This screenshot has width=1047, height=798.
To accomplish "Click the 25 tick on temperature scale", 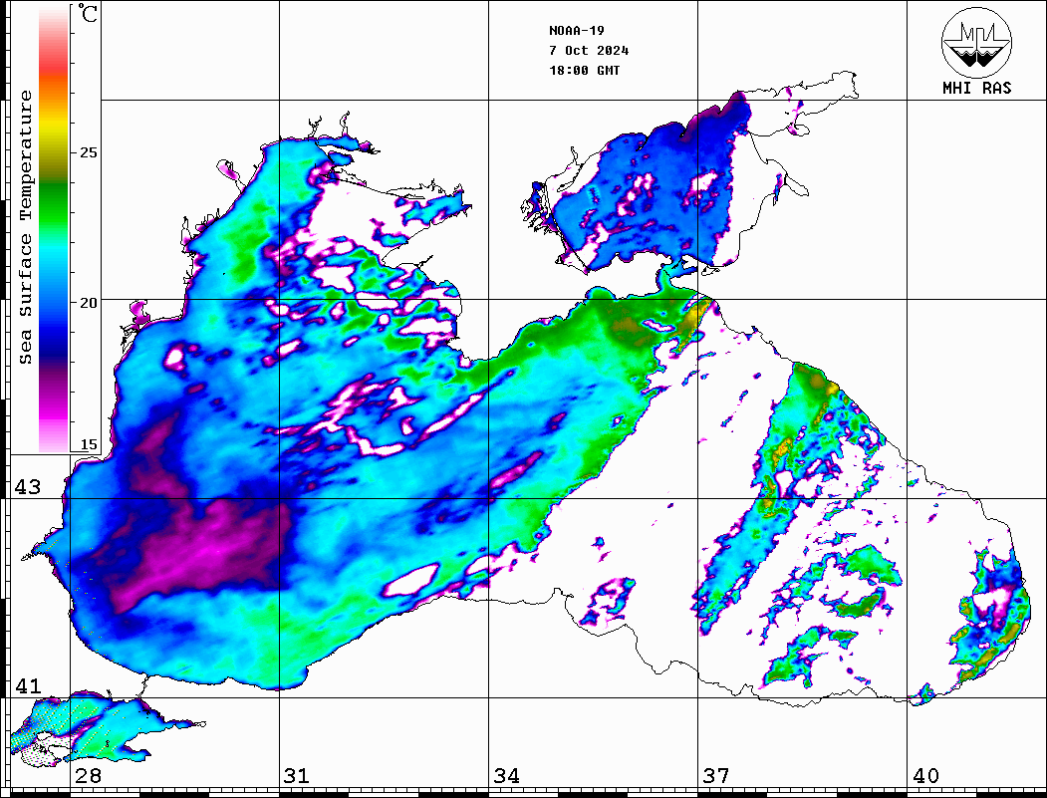I will coord(88,152).
